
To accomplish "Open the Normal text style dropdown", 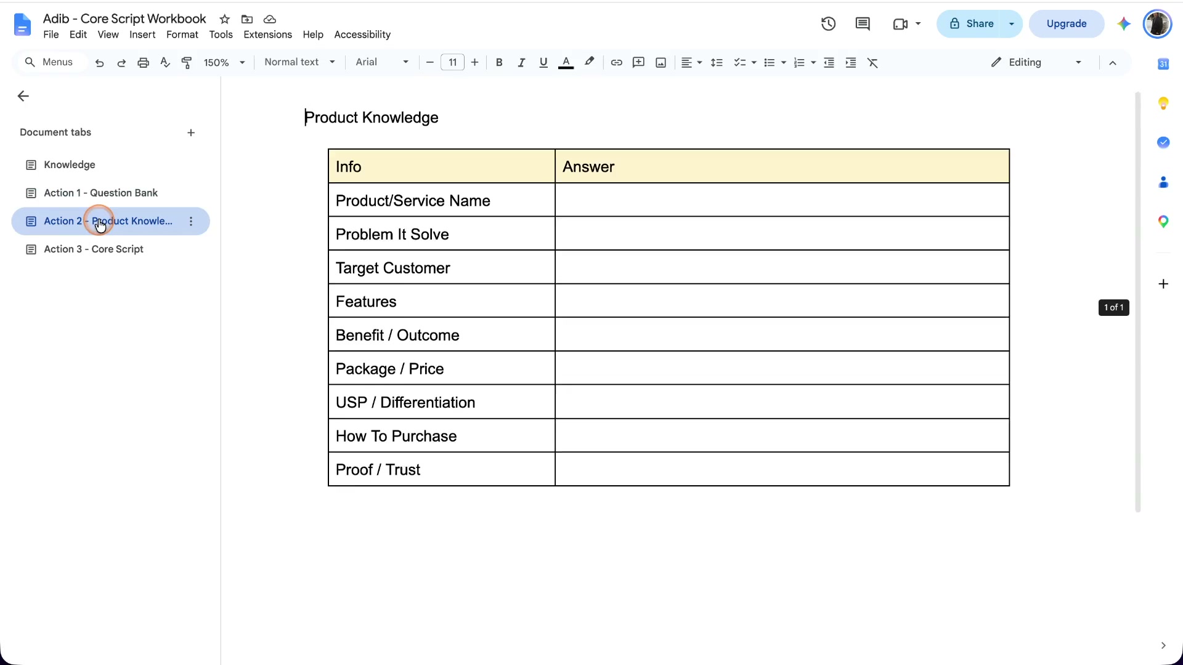I will point(299,62).
